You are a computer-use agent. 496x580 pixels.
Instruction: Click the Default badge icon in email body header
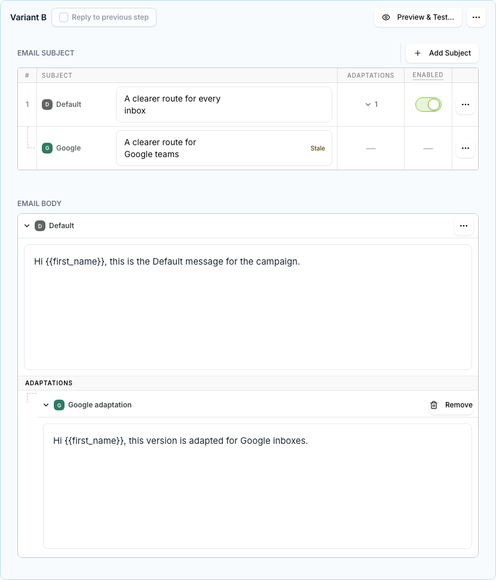pos(40,226)
